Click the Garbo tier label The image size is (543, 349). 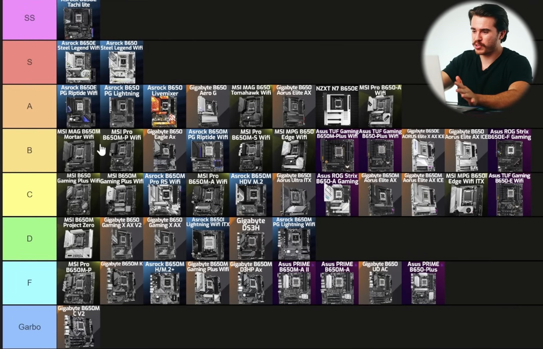pos(30,327)
